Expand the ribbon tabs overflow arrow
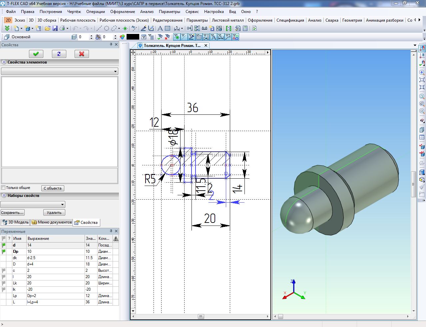The width and height of the screenshot is (426, 327). click(419, 20)
